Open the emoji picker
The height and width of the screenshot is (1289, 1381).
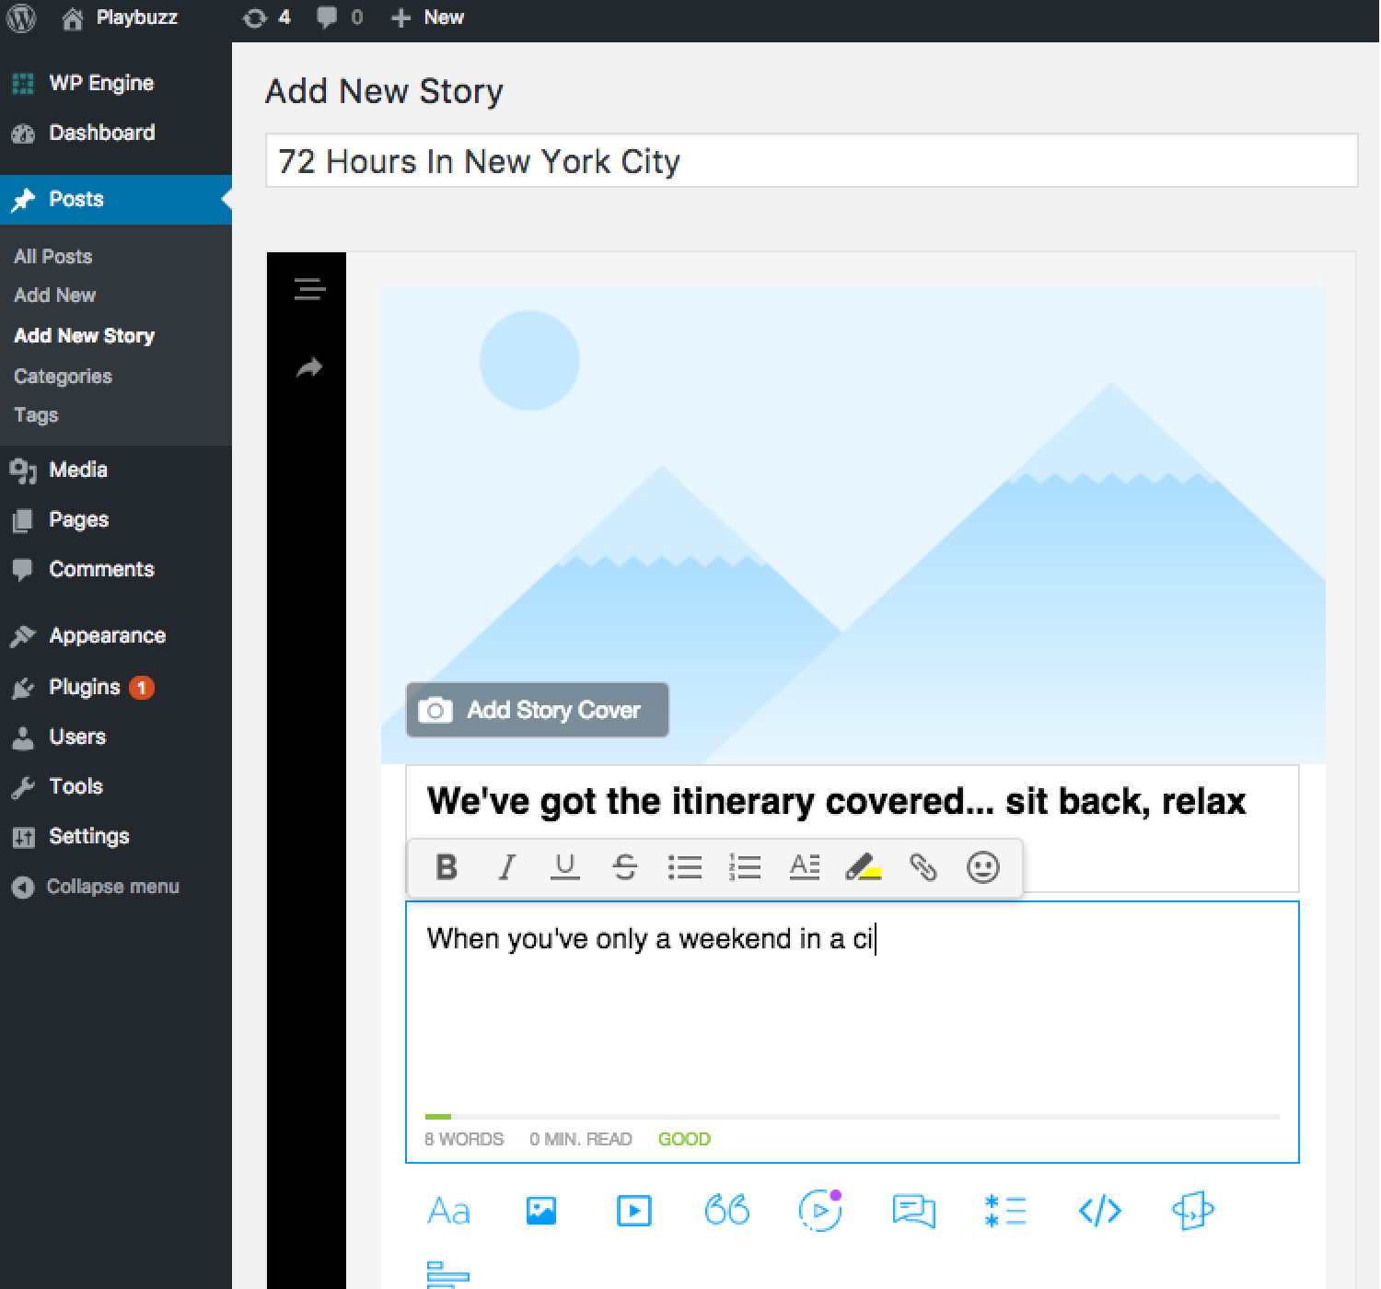pos(982,867)
